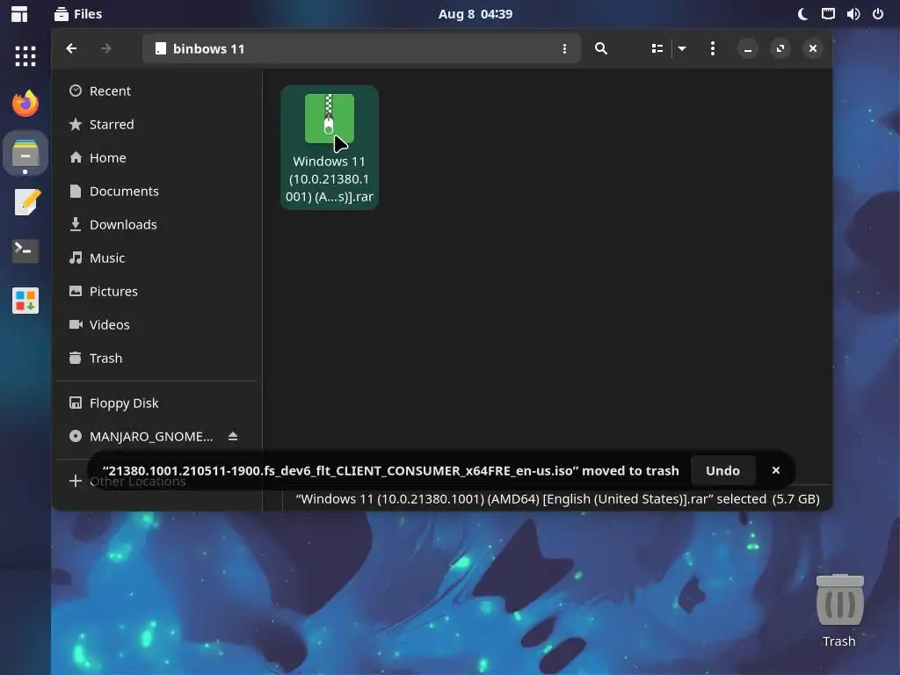This screenshot has width=900, height=675.
Task: Show the applications grid from dock
Action: coord(25,56)
